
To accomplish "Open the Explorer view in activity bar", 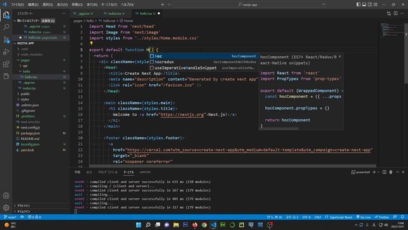I will [6, 15].
